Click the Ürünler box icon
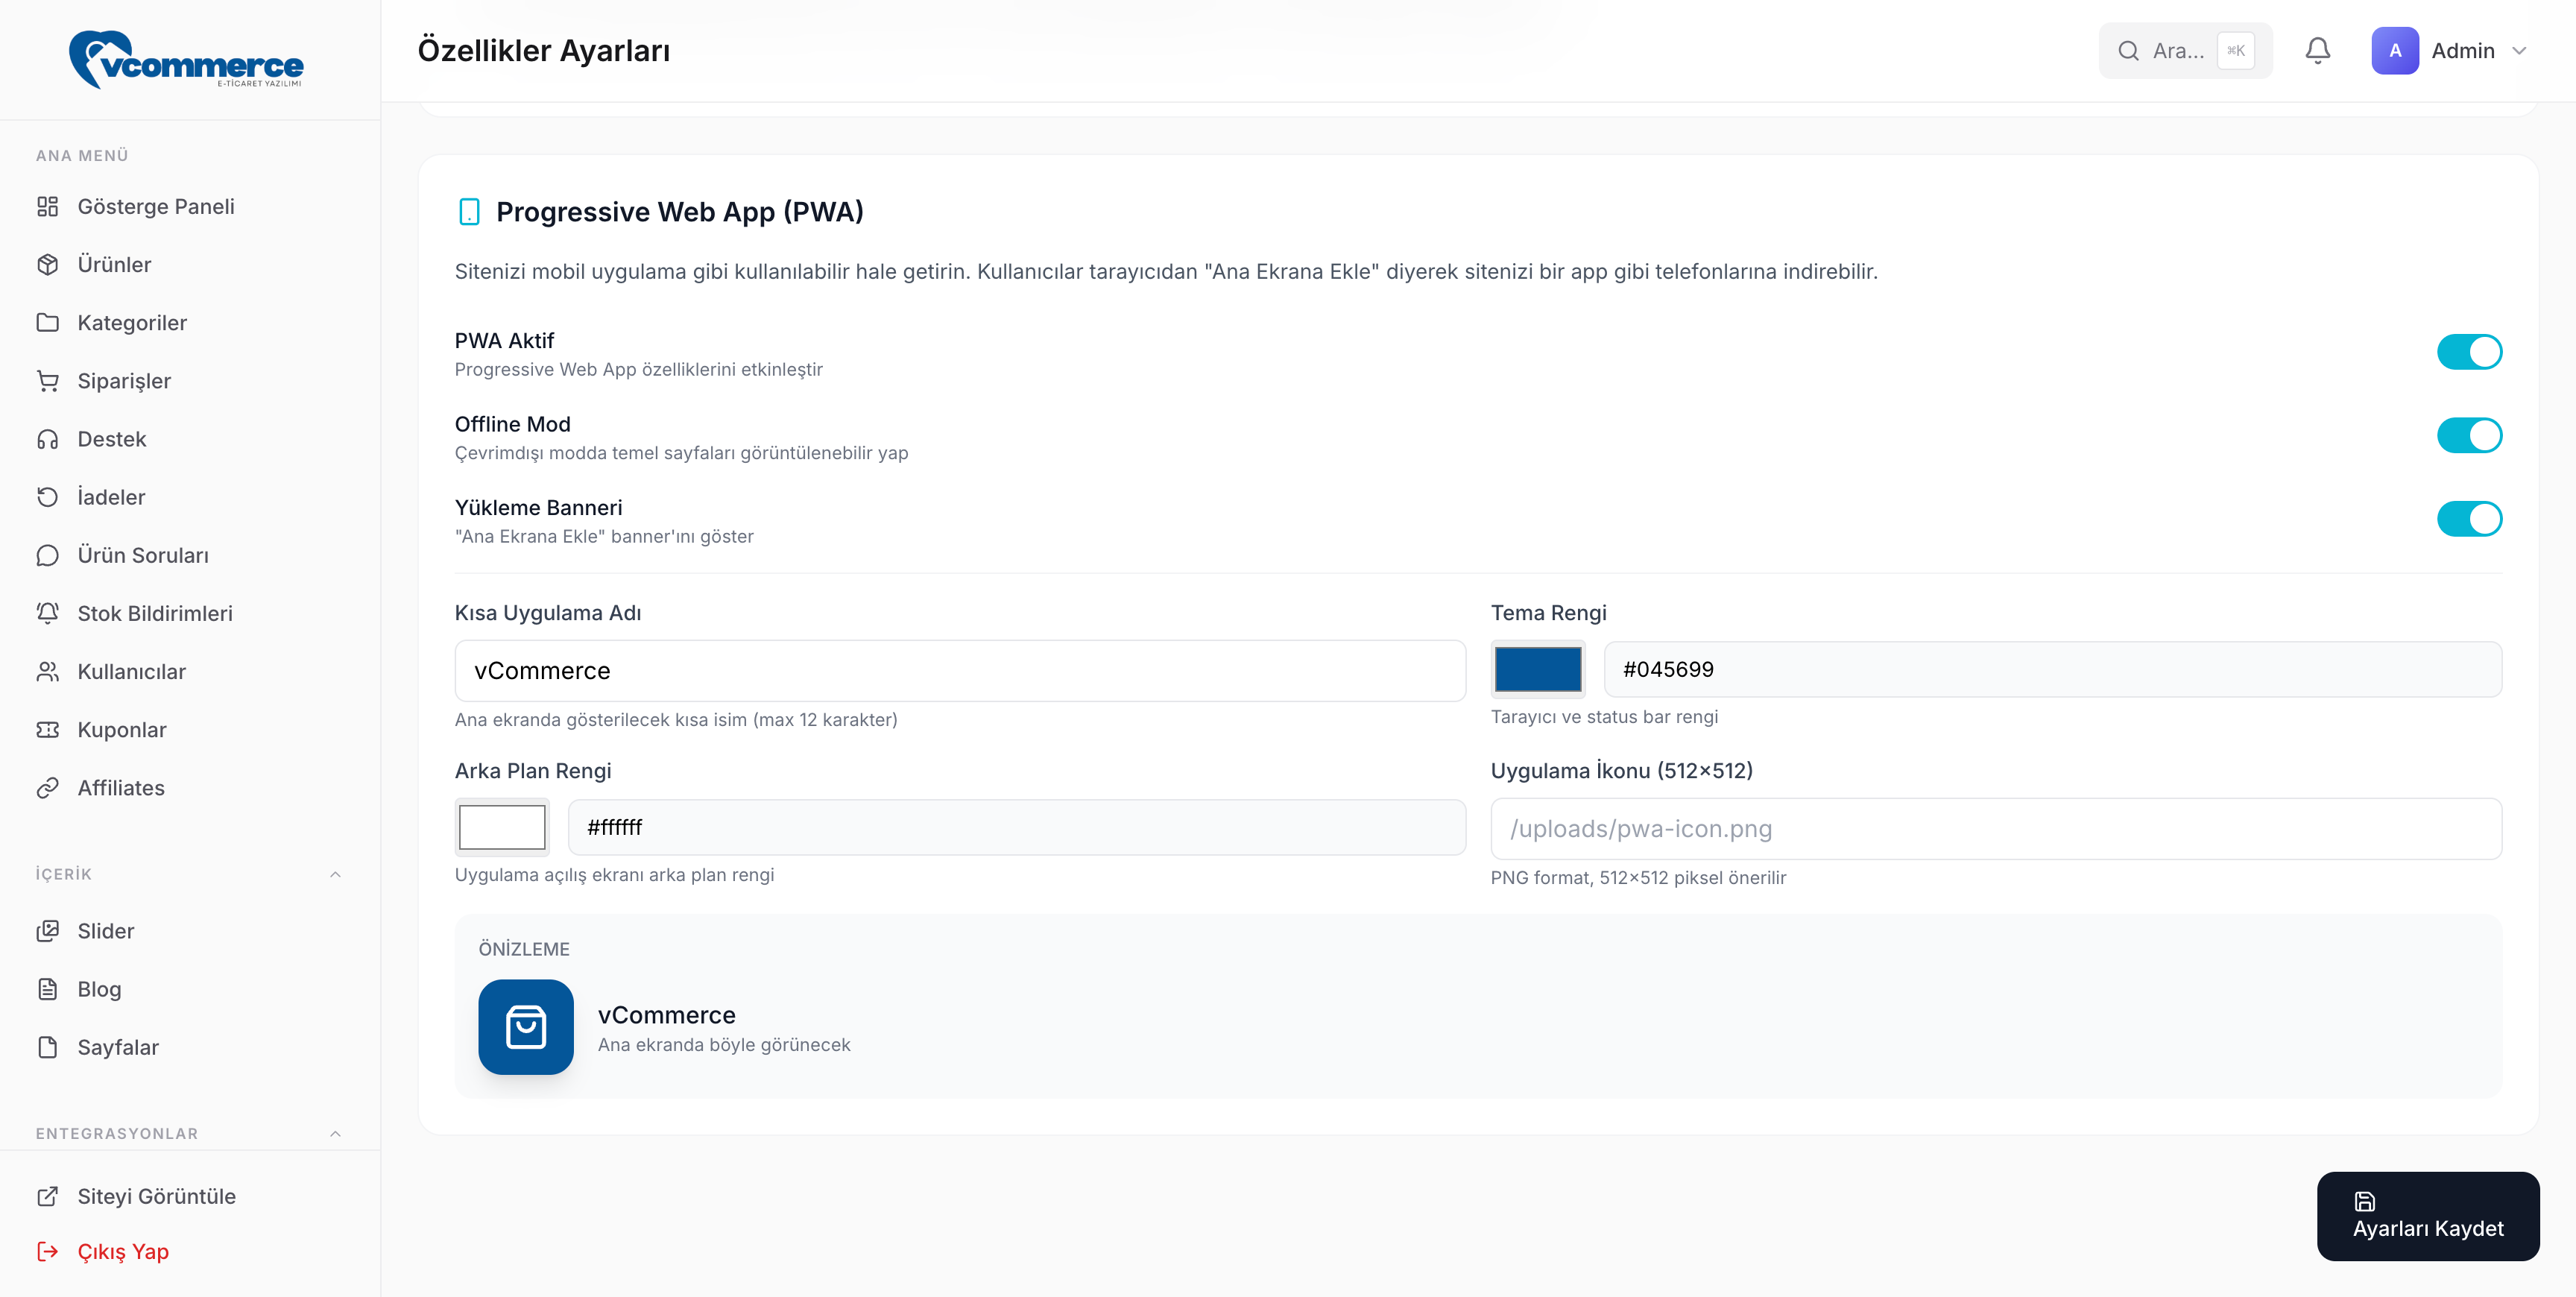 click(47, 265)
